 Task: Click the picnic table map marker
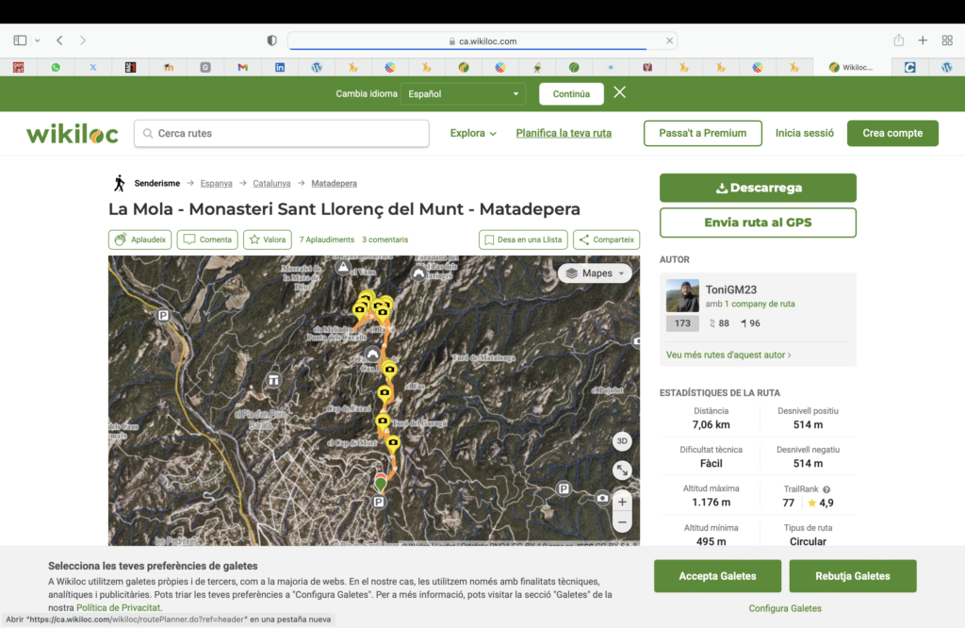click(x=274, y=381)
